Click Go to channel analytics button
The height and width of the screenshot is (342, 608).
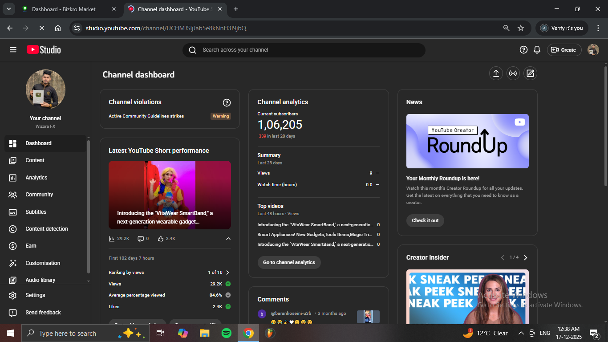coord(289,262)
